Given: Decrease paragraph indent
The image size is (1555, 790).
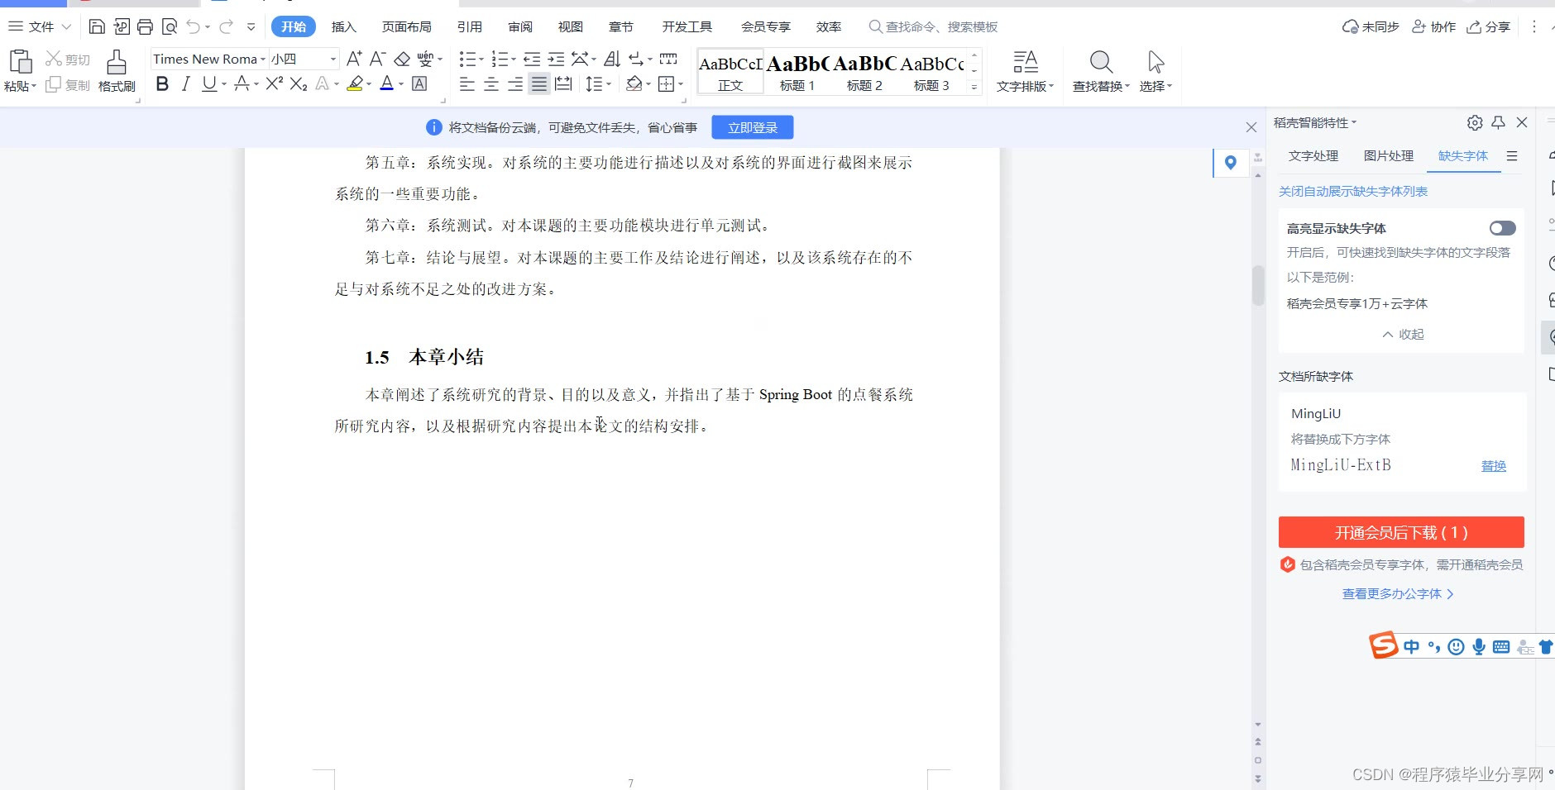Looking at the screenshot, I should click(532, 59).
